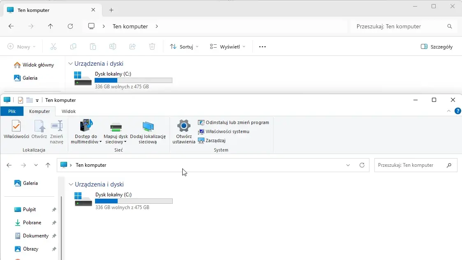Switch to the Widok ribbon tab
The width and height of the screenshot is (462, 260).
click(69, 111)
